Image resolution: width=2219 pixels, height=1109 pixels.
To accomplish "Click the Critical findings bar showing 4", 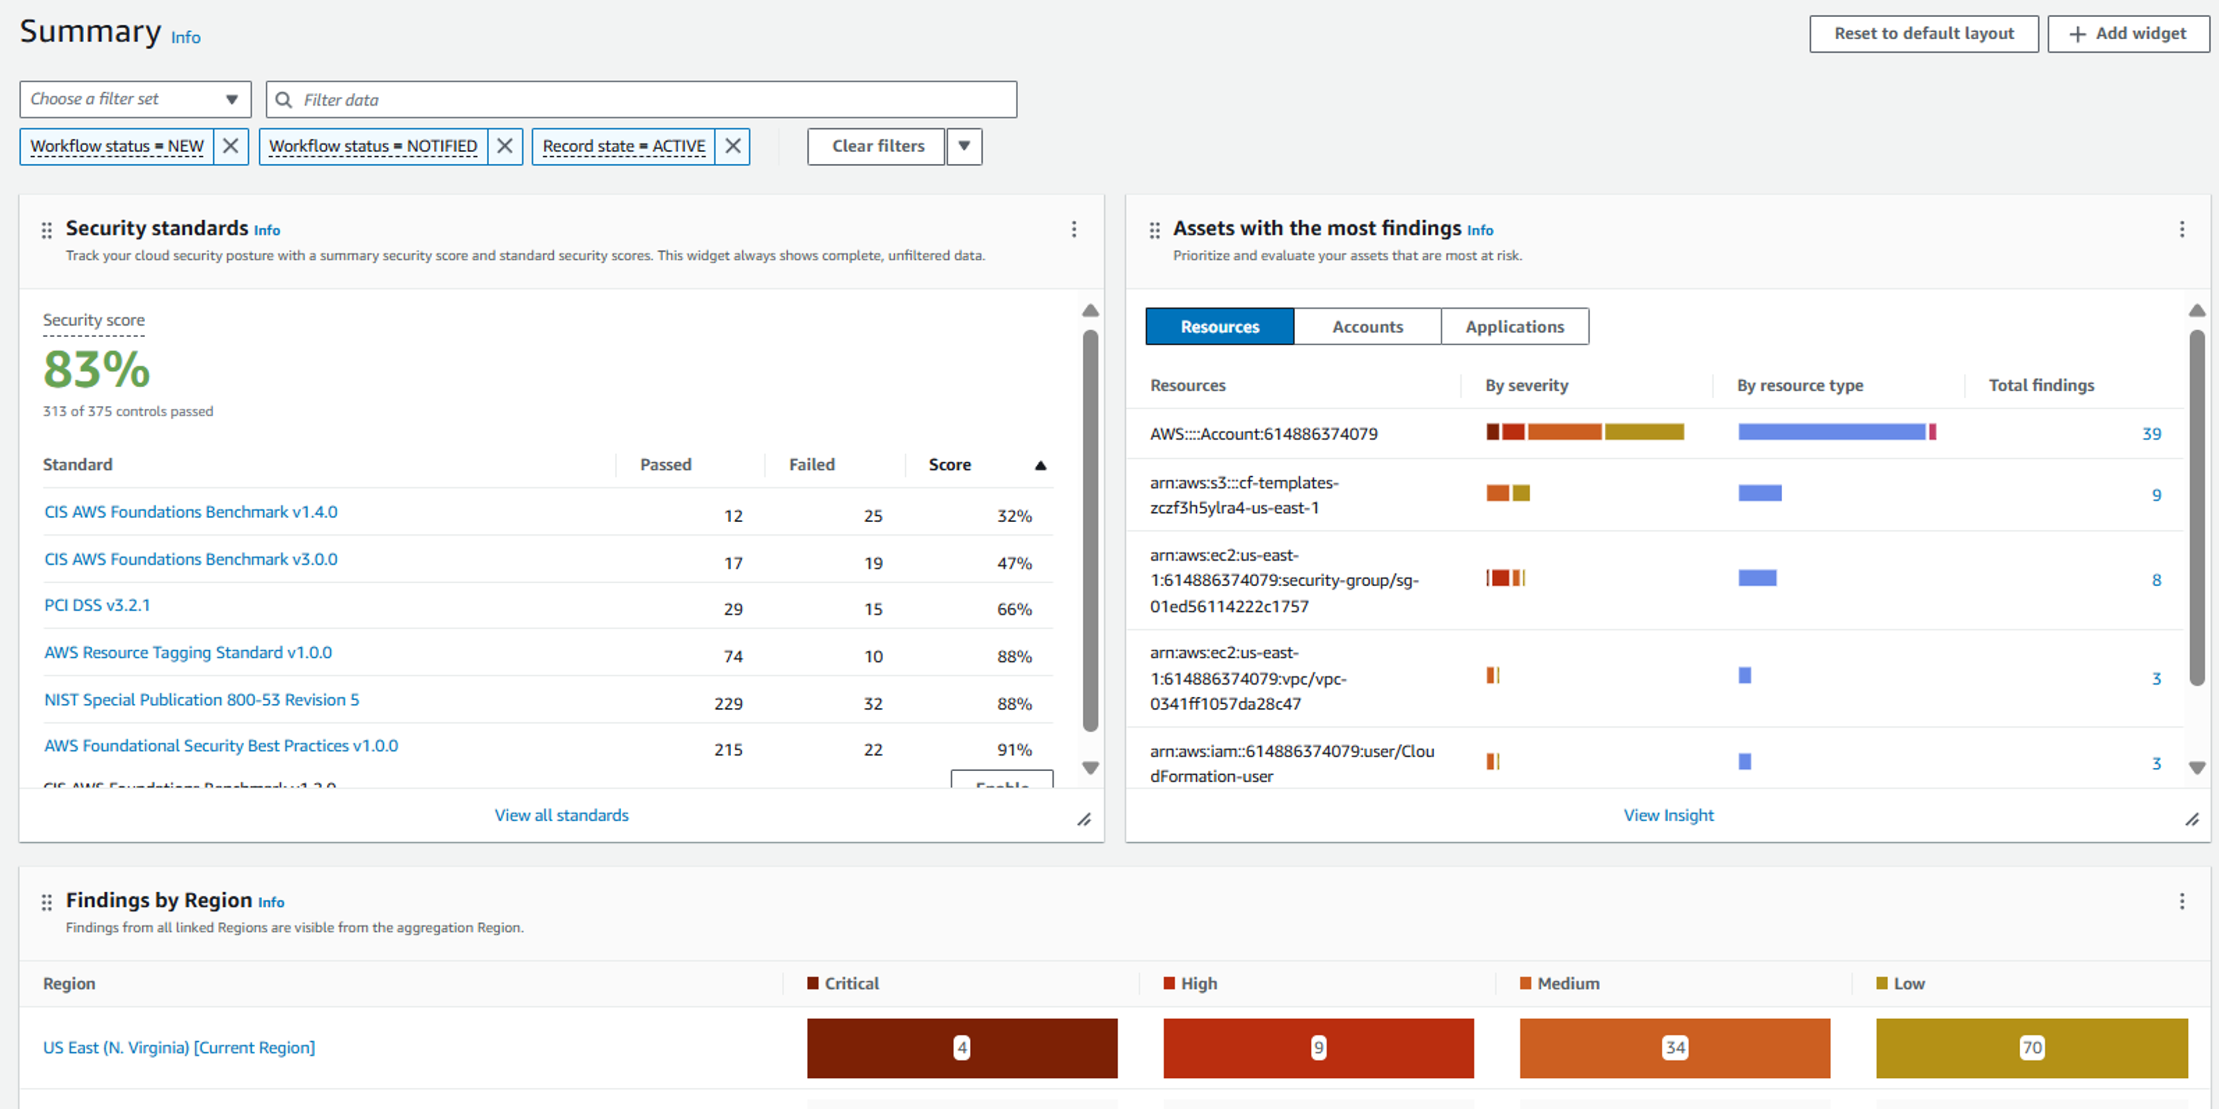I will click(961, 1047).
